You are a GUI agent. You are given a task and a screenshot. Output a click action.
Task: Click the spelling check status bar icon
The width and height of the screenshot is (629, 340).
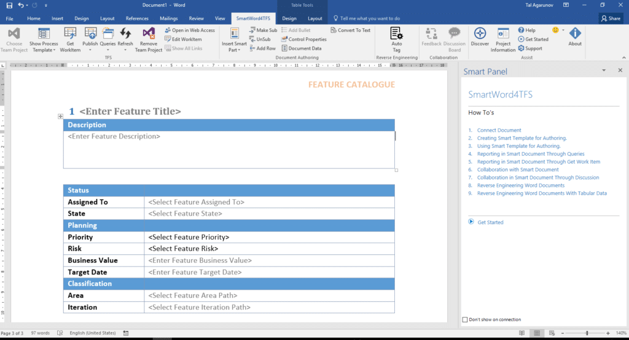[x=60, y=333]
